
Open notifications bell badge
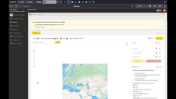click(159, 10)
